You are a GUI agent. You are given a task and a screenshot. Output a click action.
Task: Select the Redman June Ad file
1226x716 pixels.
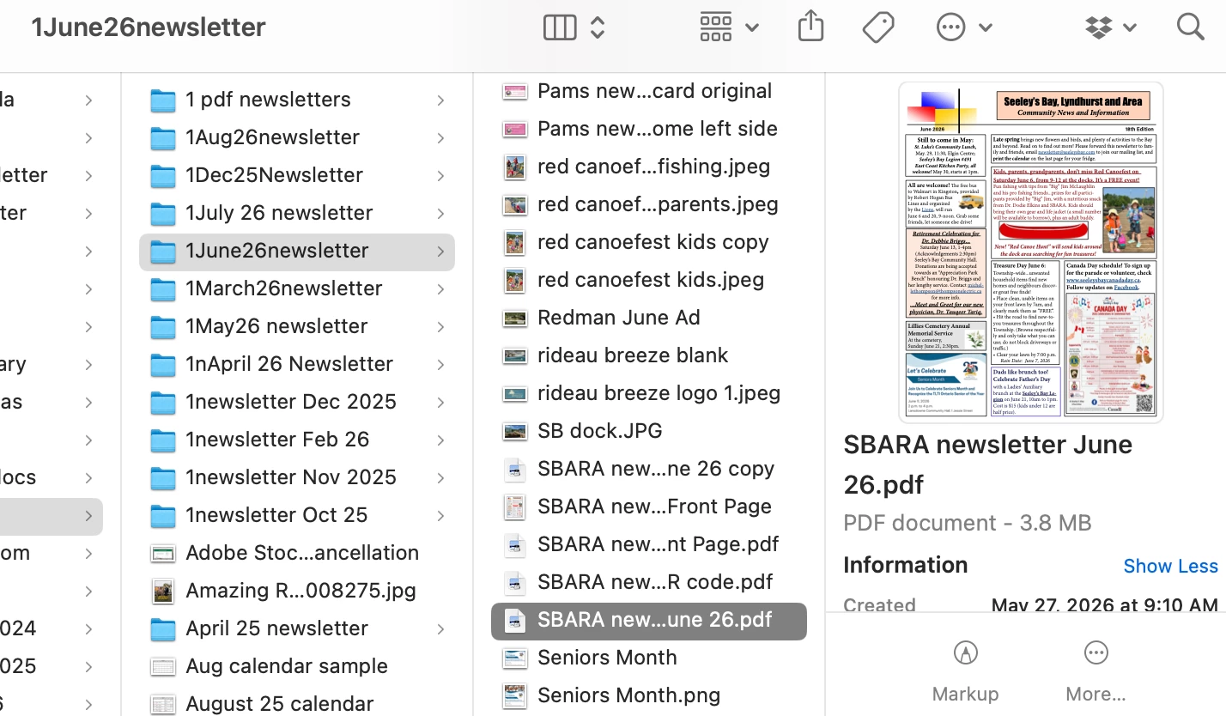[649, 318]
